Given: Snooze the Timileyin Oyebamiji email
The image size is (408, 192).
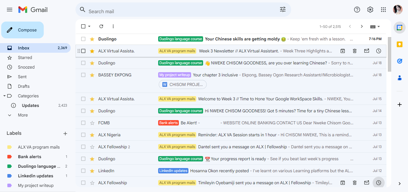Looking at the screenshot, I should pos(379,183).
